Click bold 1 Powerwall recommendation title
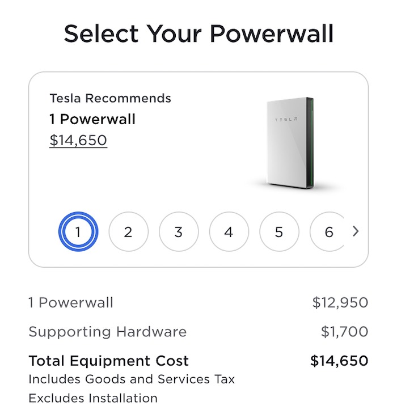The height and width of the screenshot is (414, 397). [92, 119]
